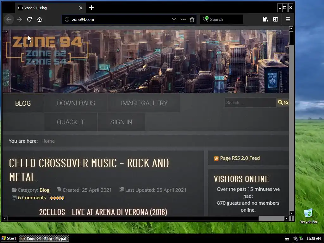This screenshot has width=324, height=243.
Task: Click the on-screen keyboard tray icon
Action: pos(287,239)
